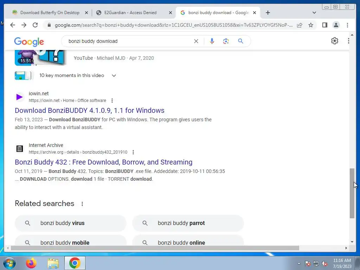Image resolution: width=360 pixels, height=270 pixels.
Task: Select the bonzi buddy download Google tab
Action: pos(218,13)
